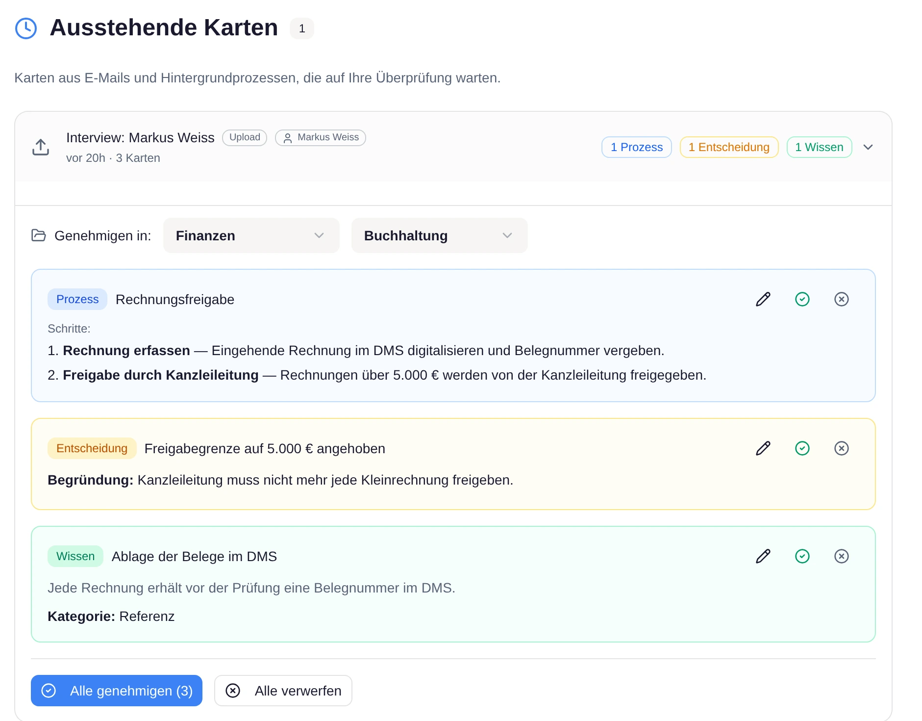Click the clock icon beside Ausstehende Karten
The image size is (922, 721).
coord(26,28)
